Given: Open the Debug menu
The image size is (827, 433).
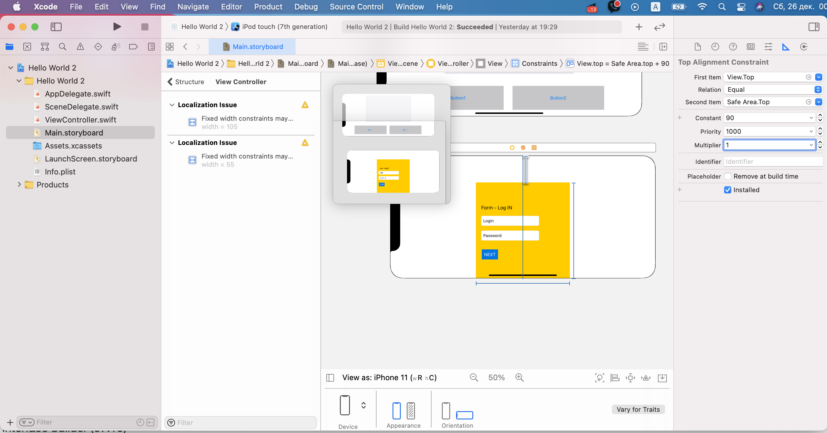Looking at the screenshot, I should (x=306, y=7).
